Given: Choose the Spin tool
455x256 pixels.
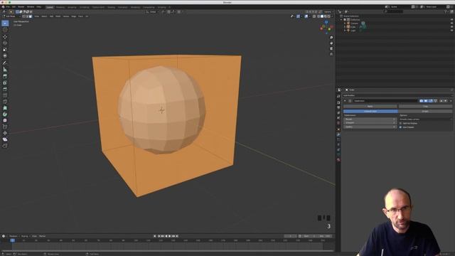Looking at the screenshot, I should coord(5,114).
